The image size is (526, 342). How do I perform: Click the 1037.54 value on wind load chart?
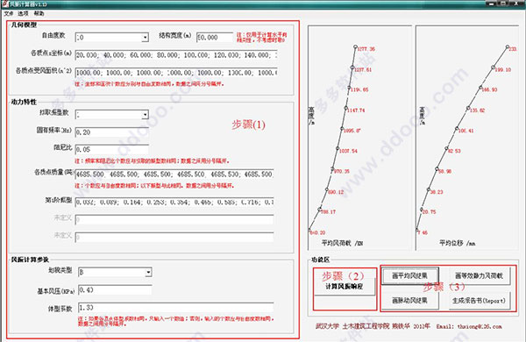(348, 151)
